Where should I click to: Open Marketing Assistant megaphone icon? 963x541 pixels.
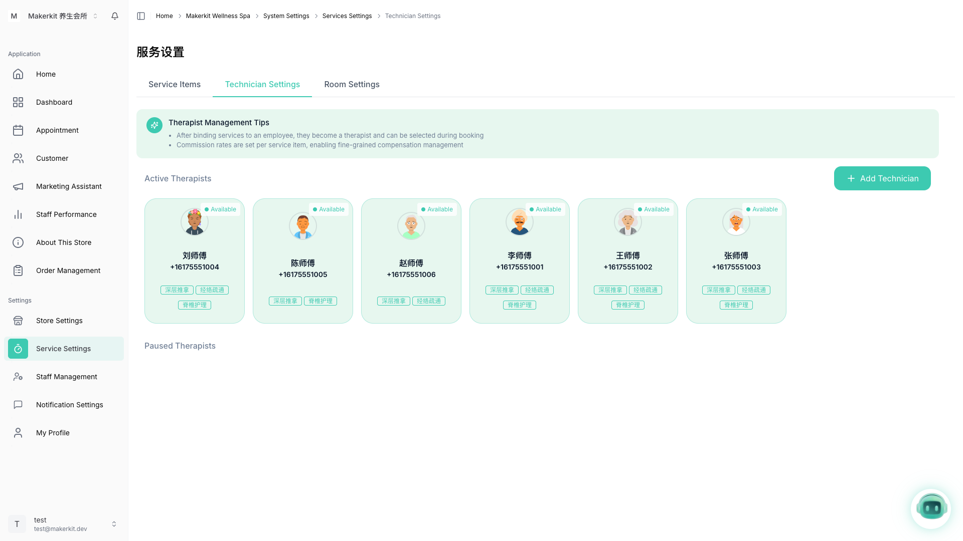coord(18,186)
